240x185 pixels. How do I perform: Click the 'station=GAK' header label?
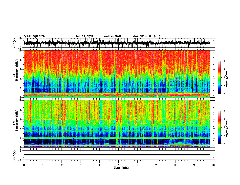[x=113, y=36]
